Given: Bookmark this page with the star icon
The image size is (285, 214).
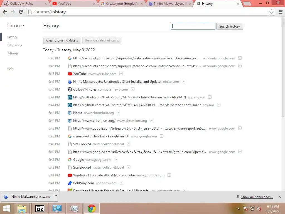Looking at the screenshot, I should (271, 12).
